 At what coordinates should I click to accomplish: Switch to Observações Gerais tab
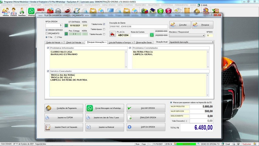pos(144,43)
